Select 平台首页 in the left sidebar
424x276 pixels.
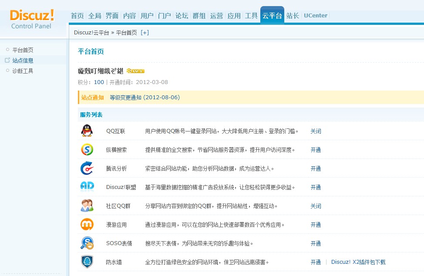pyautogui.click(x=23, y=50)
